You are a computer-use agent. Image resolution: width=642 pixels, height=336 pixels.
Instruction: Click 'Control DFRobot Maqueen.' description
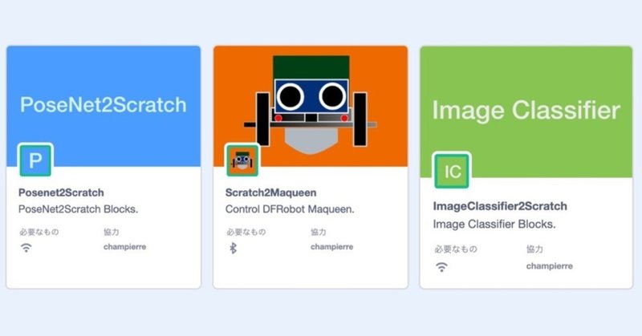(x=290, y=209)
